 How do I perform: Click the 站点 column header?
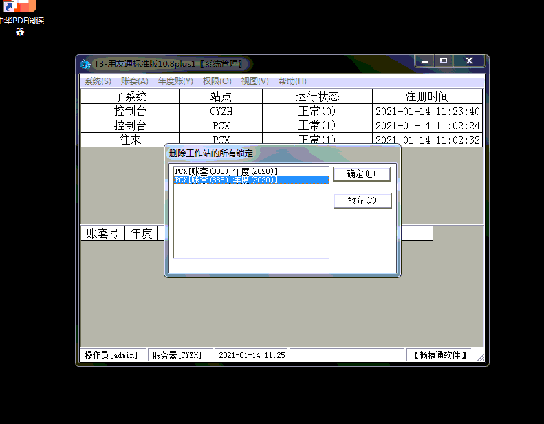(x=221, y=96)
